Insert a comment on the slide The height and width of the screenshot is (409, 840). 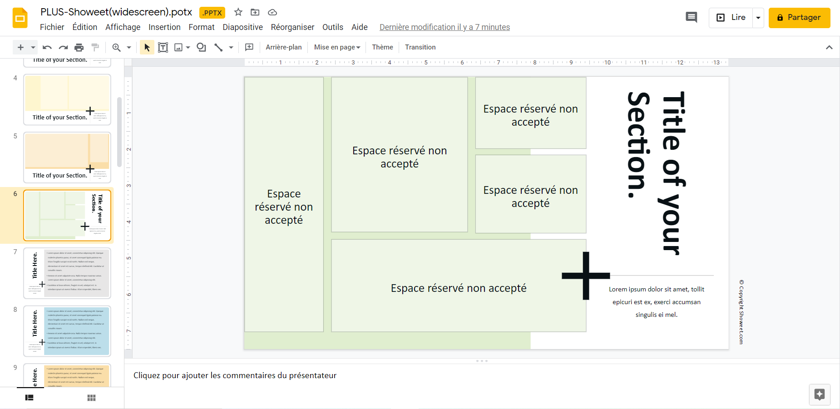pos(249,47)
